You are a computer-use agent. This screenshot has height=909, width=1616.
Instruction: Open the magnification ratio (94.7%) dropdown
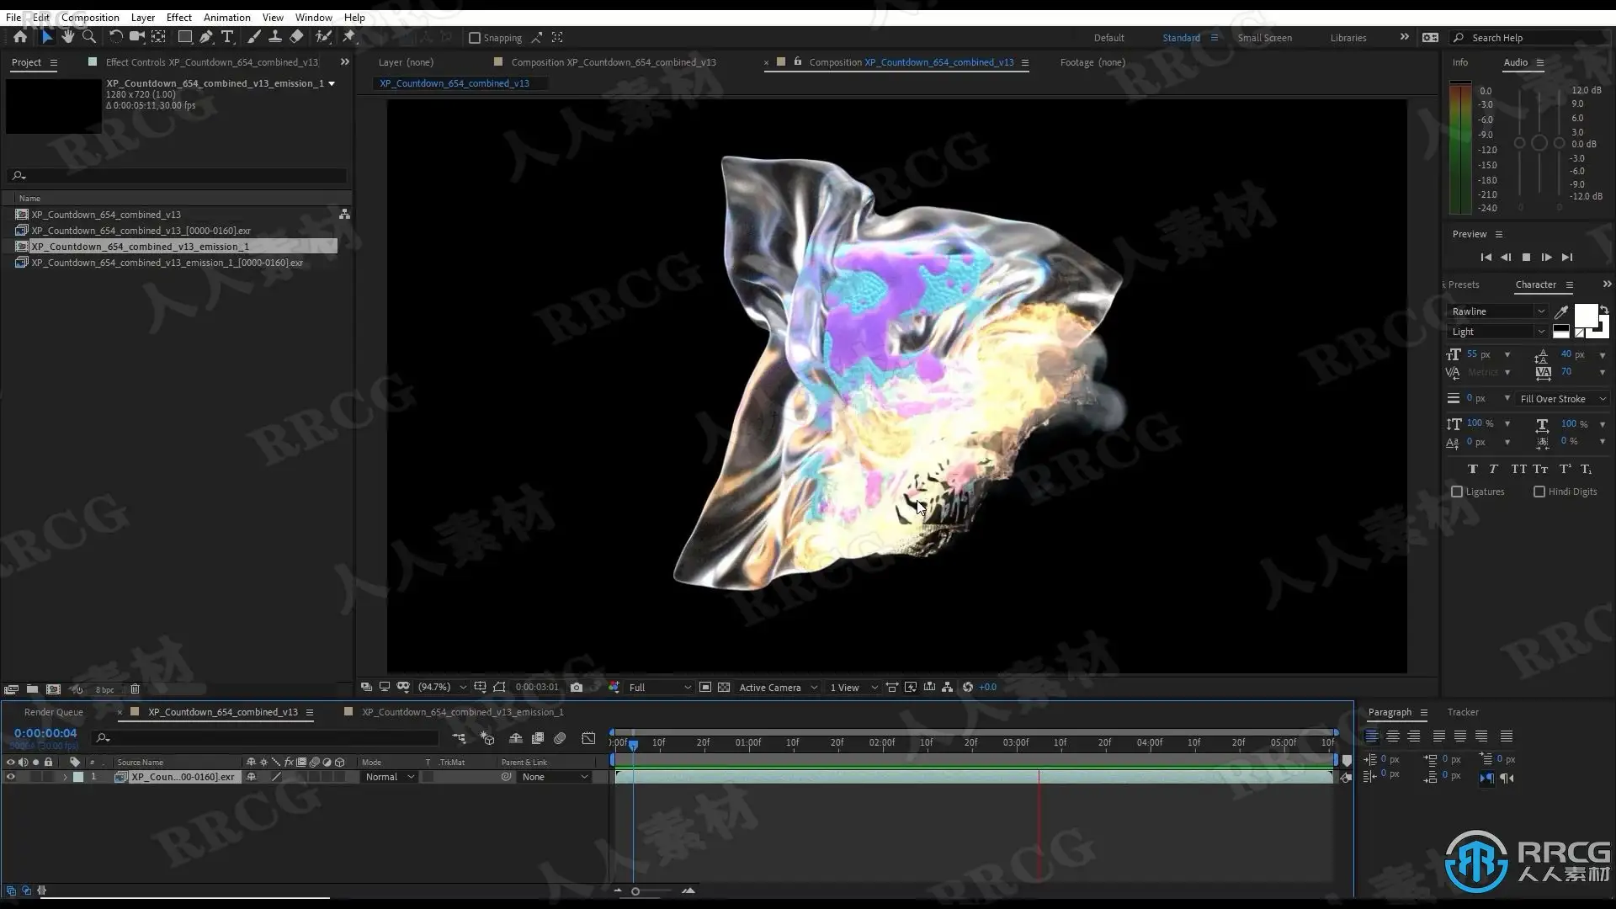[x=442, y=688]
